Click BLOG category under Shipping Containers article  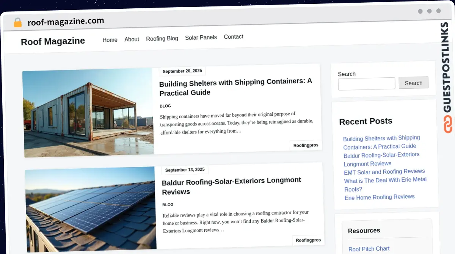click(x=165, y=106)
